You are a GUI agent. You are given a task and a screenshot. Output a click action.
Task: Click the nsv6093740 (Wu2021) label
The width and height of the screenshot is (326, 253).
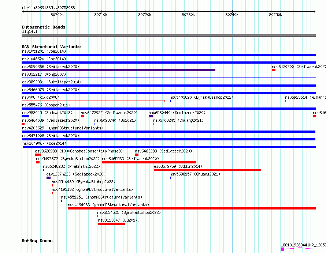(x=115, y=120)
